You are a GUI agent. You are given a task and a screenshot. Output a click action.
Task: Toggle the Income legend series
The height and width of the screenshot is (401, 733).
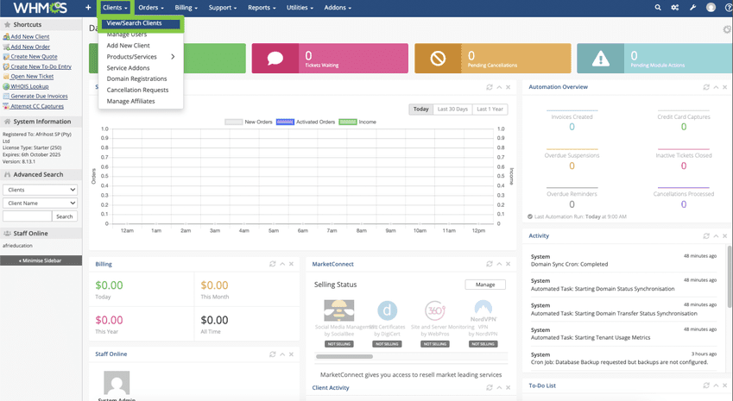click(x=357, y=122)
